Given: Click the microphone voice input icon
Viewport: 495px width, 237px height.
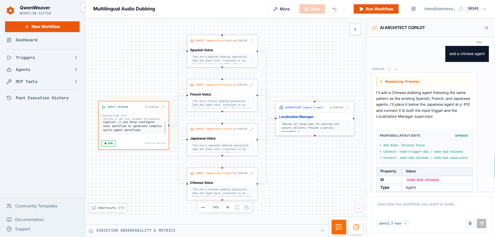Looking at the screenshot, I should pos(470,223).
